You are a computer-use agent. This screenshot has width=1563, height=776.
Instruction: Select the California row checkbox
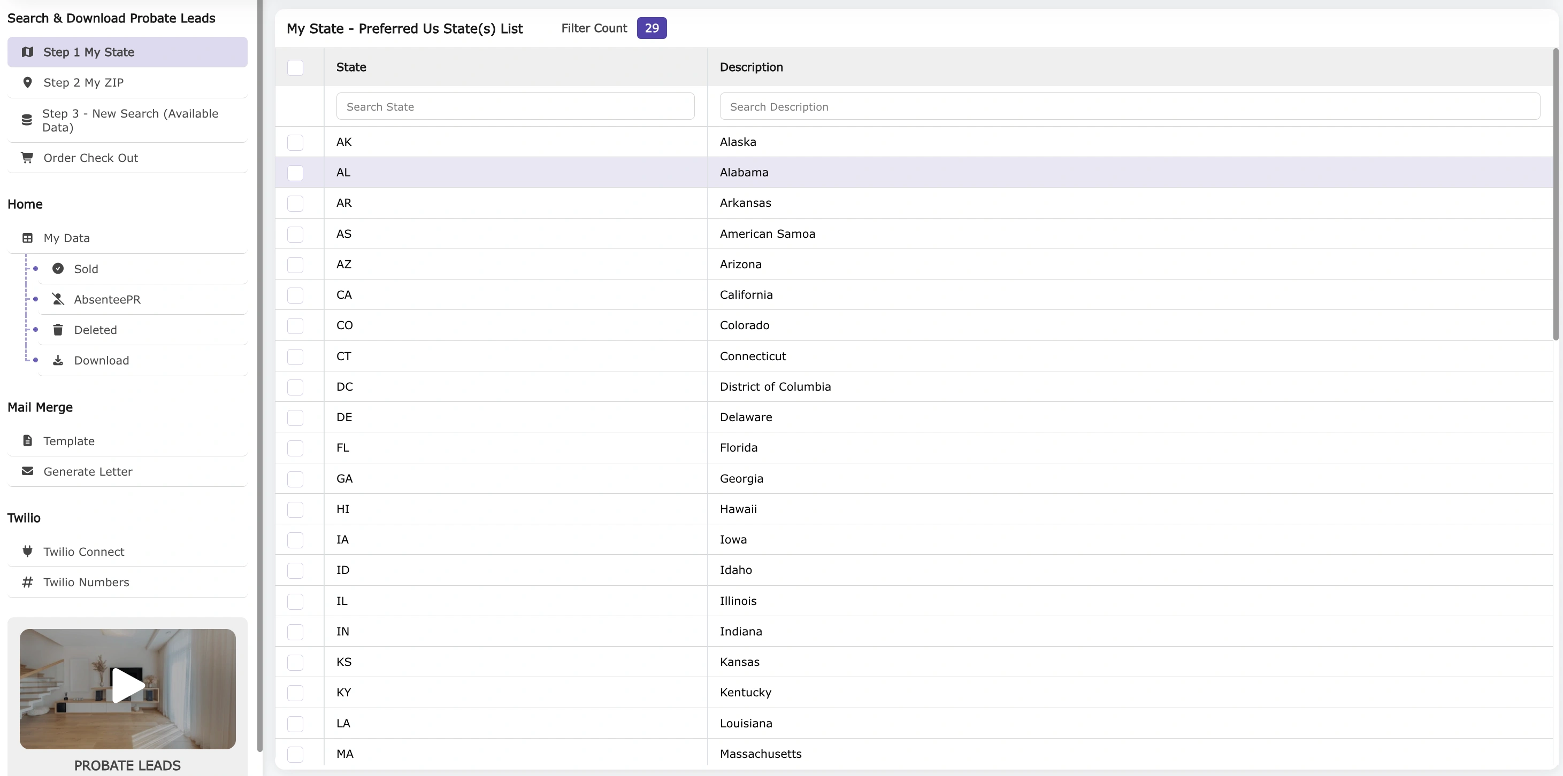[x=295, y=295]
